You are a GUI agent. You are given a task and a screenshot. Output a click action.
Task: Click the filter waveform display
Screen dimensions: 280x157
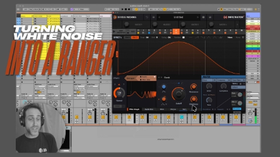click(x=142, y=94)
